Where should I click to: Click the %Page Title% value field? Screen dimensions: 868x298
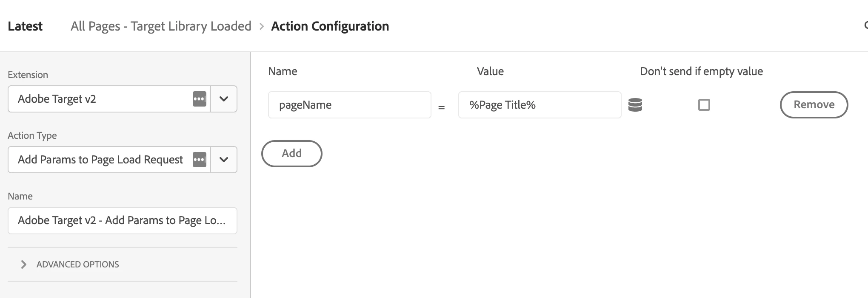click(539, 105)
